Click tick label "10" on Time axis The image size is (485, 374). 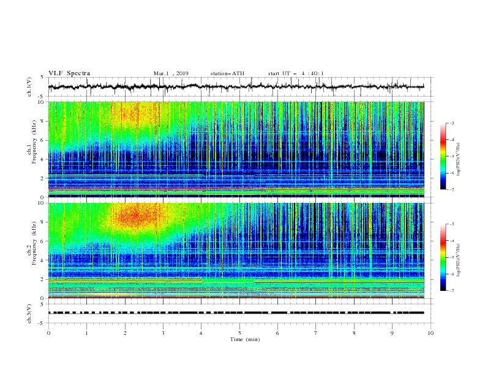click(430, 333)
